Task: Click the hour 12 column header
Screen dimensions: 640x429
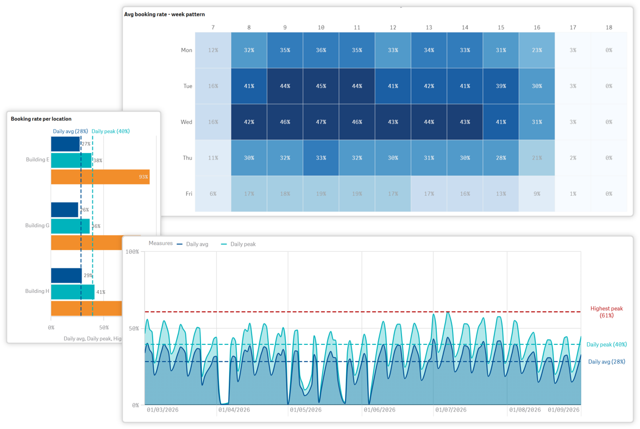Action: [393, 27]
